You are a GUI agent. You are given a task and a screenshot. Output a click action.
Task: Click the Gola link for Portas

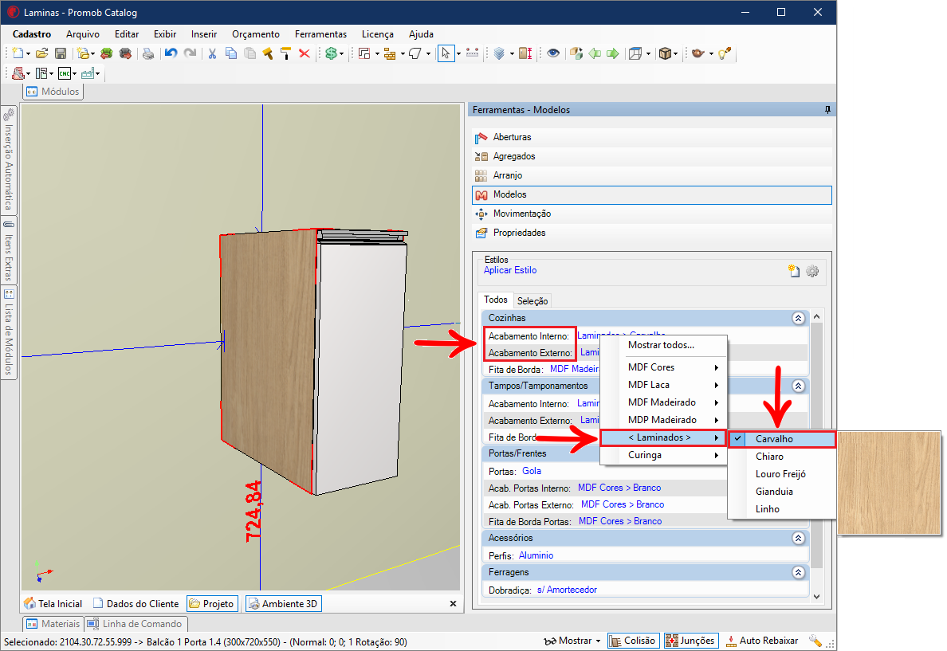point(532,471)
